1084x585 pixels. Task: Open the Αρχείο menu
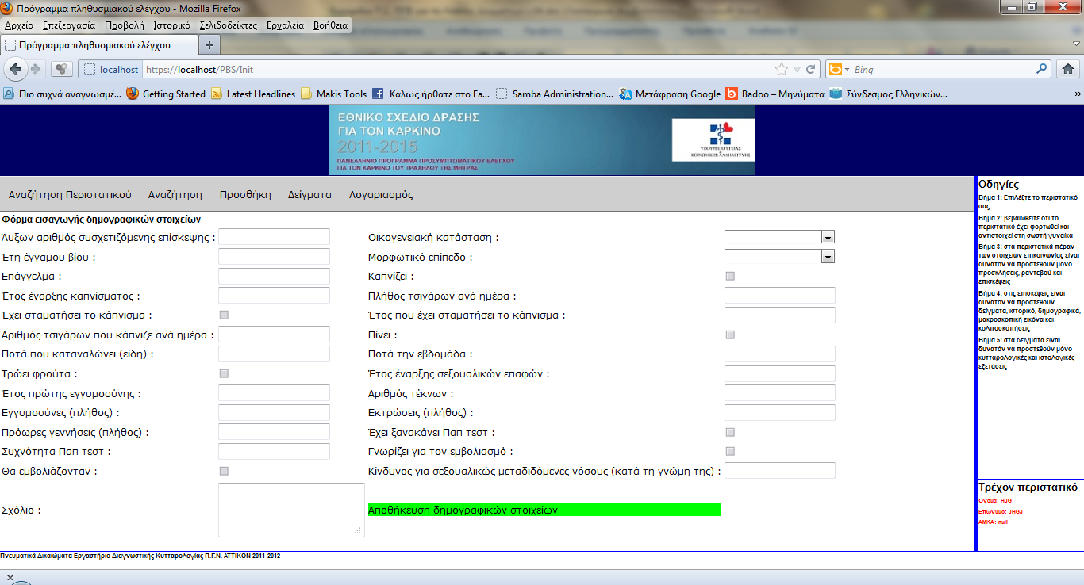pos(18,25)
